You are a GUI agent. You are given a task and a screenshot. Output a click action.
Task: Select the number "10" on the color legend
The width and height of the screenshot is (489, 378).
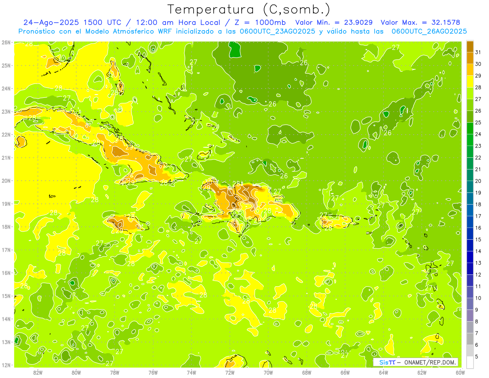point(478,298)
